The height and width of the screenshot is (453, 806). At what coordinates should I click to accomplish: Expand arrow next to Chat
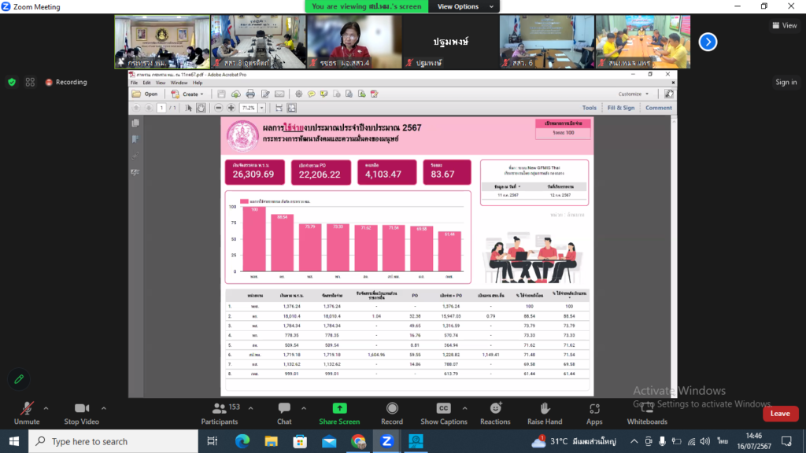tap(304, 409)
